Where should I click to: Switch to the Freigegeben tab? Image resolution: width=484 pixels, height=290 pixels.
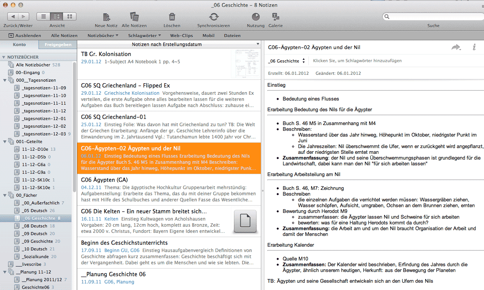58,44
